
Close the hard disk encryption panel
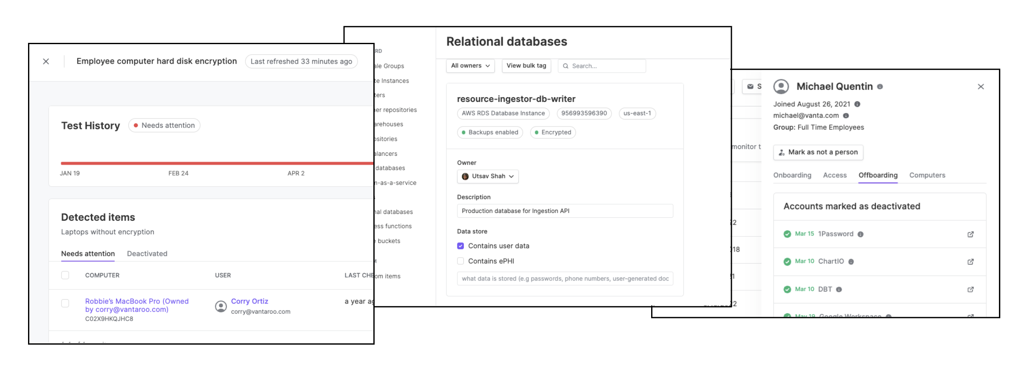click(46, 62)
